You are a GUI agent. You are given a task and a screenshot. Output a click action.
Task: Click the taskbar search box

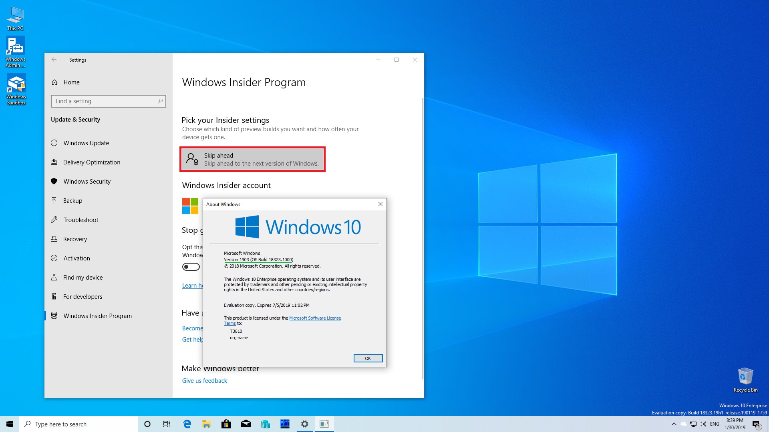tap(79, 424)
